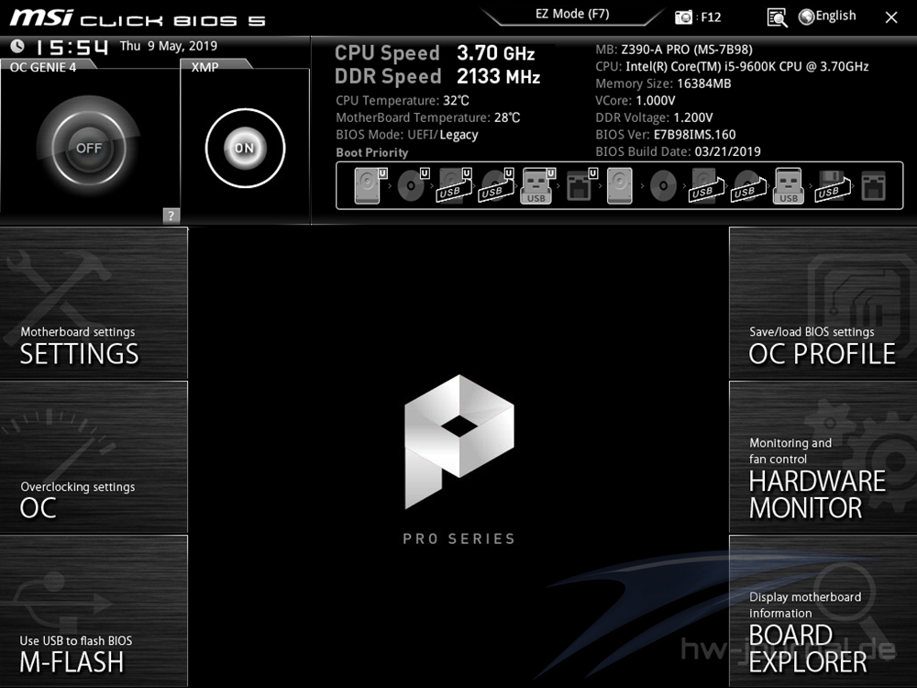The width and height of the screenshot is (917, 688).
Task: Open OC PROFILE save/load BIOS settings
Action: point(823,303)
